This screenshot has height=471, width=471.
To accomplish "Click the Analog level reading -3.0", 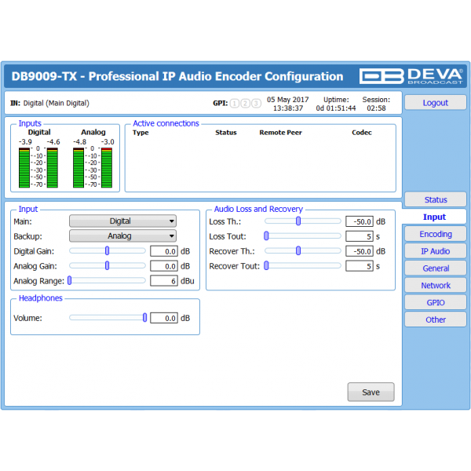I will [108, 142].
